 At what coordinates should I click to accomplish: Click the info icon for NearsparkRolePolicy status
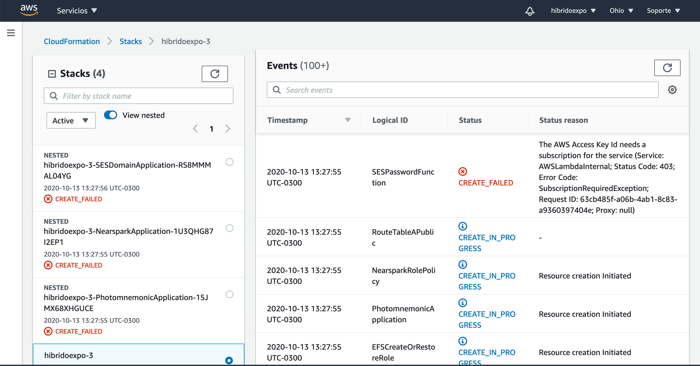tap(463, 265)
